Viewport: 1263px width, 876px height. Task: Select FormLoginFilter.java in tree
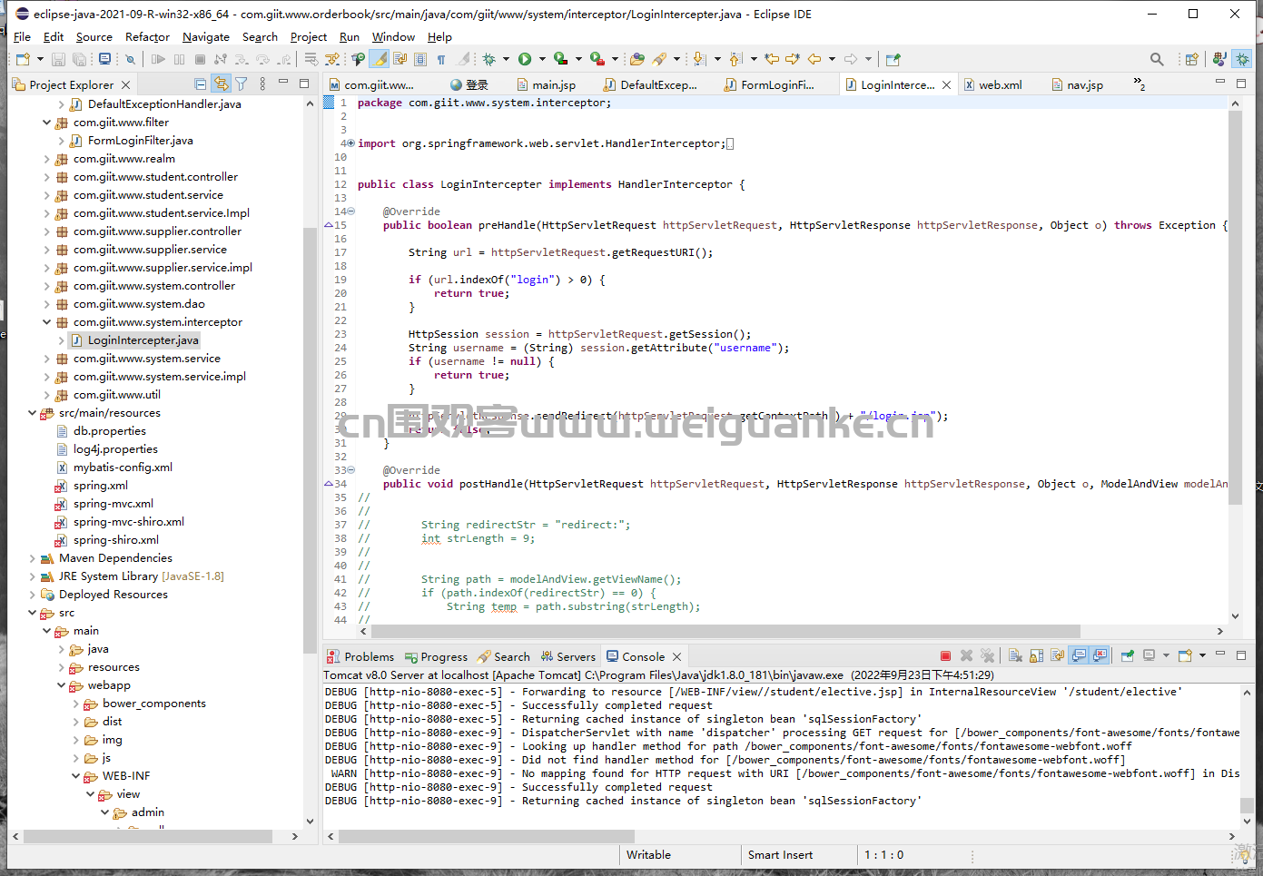coord(140,141)
